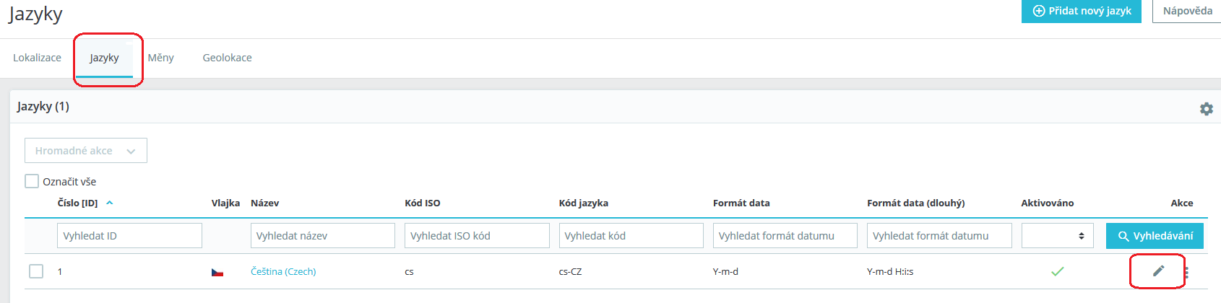The image size is (1221, 303).
Task: Click the Vyhledávání search button
Action: pyautogui.click(x=1154, y=236)
